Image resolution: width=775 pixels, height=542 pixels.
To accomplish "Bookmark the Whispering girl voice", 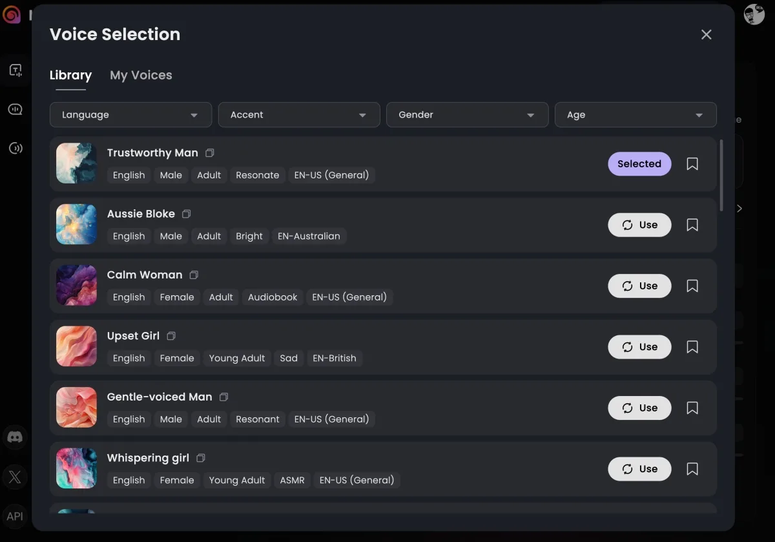I will 692,469.
